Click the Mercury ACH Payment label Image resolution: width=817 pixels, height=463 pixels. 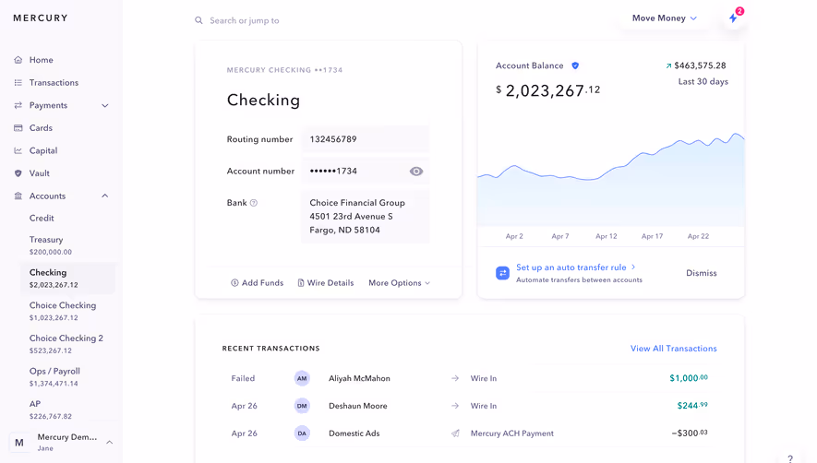click(511, 433)
